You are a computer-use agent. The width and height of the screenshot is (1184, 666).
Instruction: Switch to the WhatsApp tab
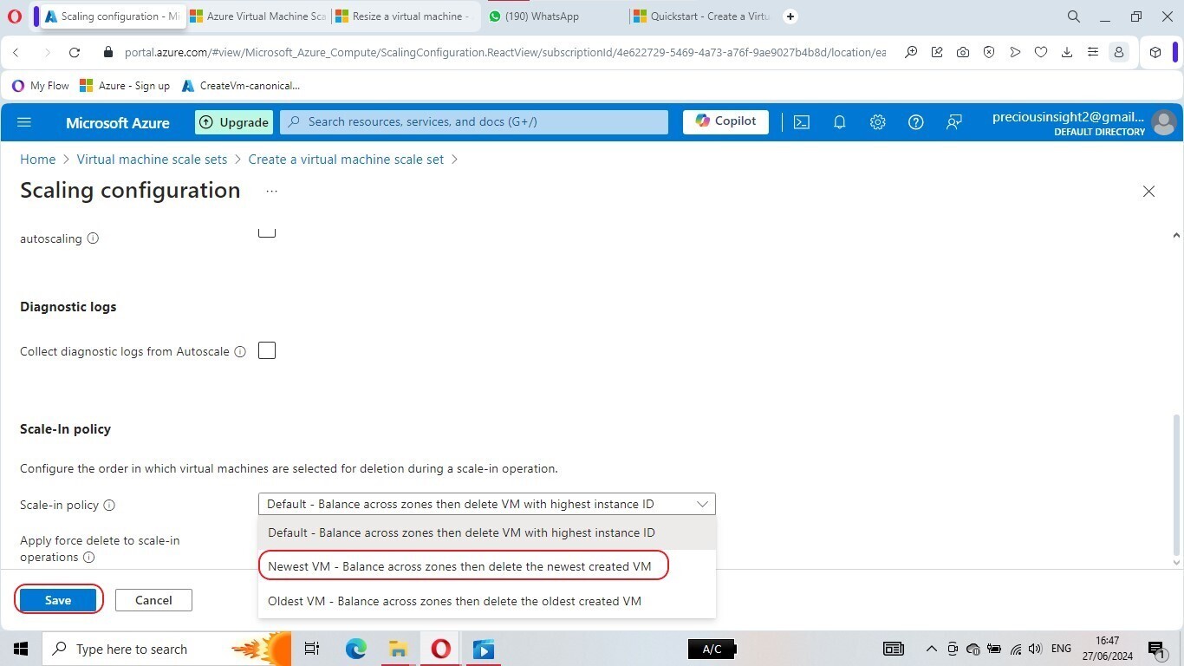(555, 16)
